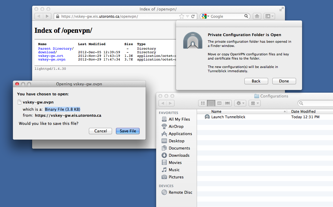Open the Finder arrange-by dropdown

click(x=254, y=103)
